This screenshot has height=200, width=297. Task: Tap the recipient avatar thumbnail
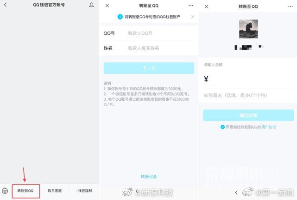tap(248, 29)
